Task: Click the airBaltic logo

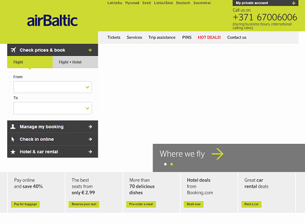Action: tap(52, 21)
